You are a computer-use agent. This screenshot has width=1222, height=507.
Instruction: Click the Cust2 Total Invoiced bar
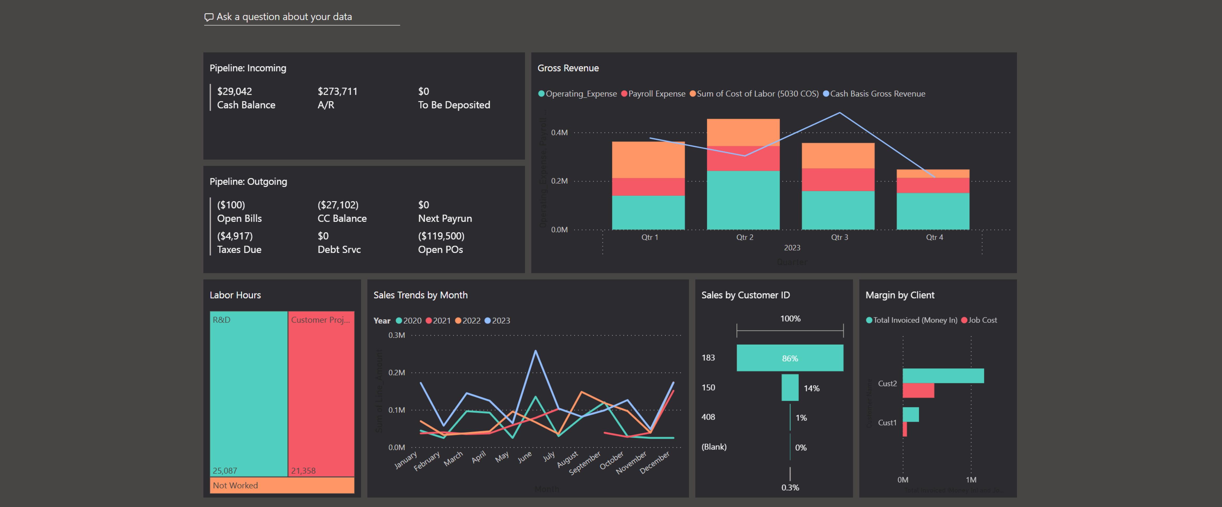pyautogui.click(x=943, y=376)
